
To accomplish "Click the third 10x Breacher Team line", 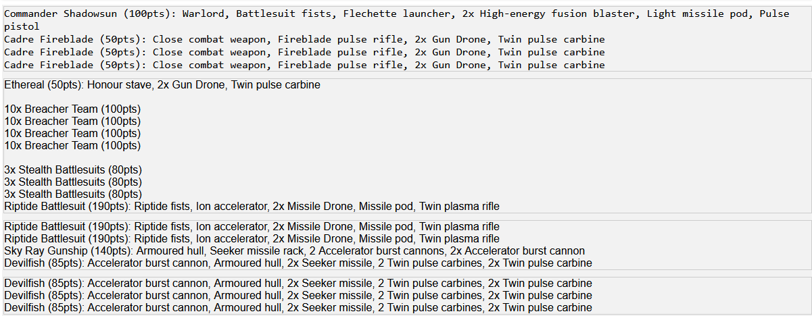I will pyautogui.click(x=72, y=134).
